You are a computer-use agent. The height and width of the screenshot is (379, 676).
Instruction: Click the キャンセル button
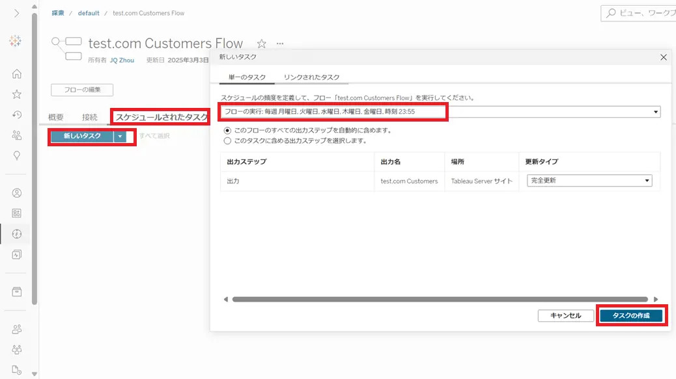(x=566, y=316)
